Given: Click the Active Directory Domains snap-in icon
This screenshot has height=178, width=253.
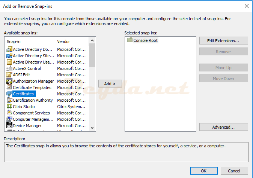Looking at the screenshot, I should coord(9,49).
